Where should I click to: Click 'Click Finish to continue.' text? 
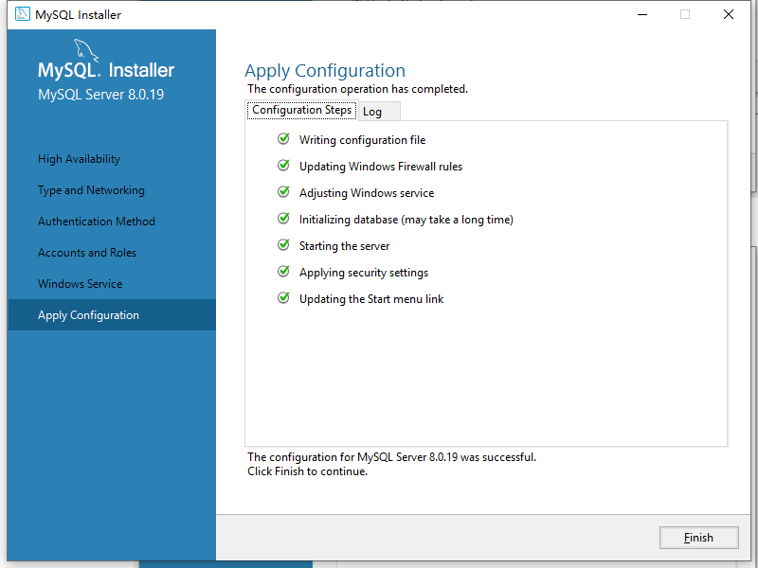coord(307,471)
